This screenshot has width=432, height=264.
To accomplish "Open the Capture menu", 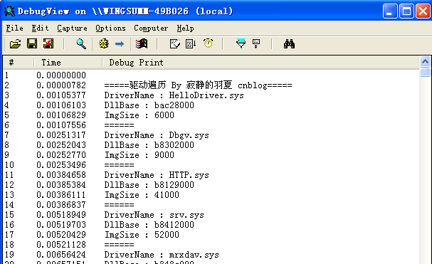I will point(72,28).
